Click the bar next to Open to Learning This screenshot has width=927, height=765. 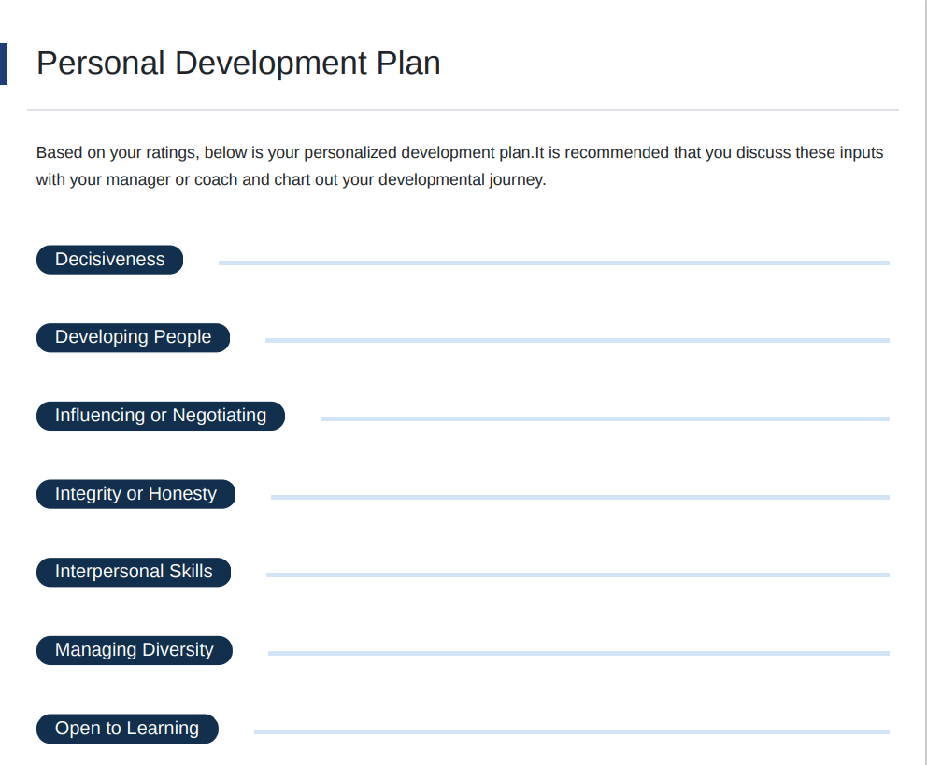coord(571,731)
